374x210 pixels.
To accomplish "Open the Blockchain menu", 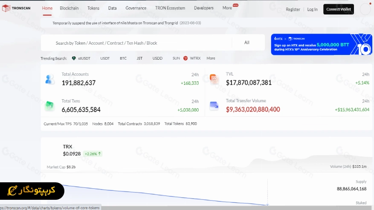I will (69, 8).
